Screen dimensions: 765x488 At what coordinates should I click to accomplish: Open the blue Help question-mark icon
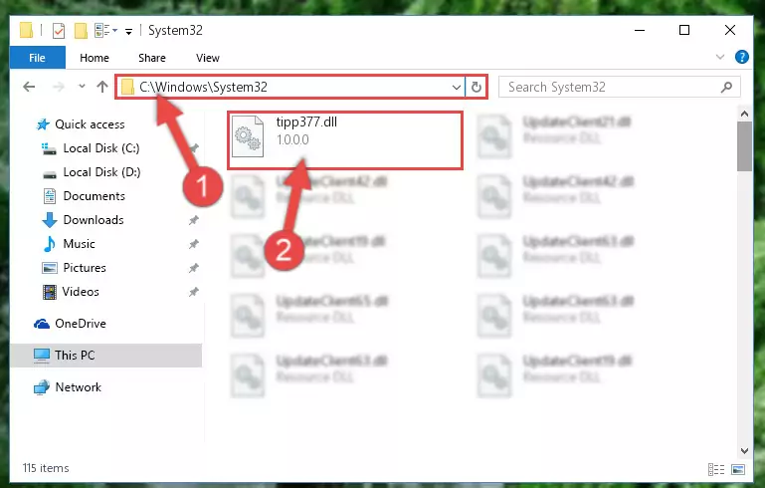(x=741, y=57)
